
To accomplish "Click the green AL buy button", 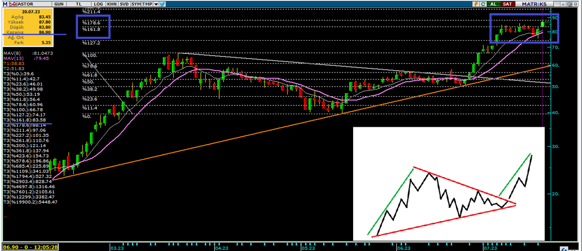I will pos(494,3).
